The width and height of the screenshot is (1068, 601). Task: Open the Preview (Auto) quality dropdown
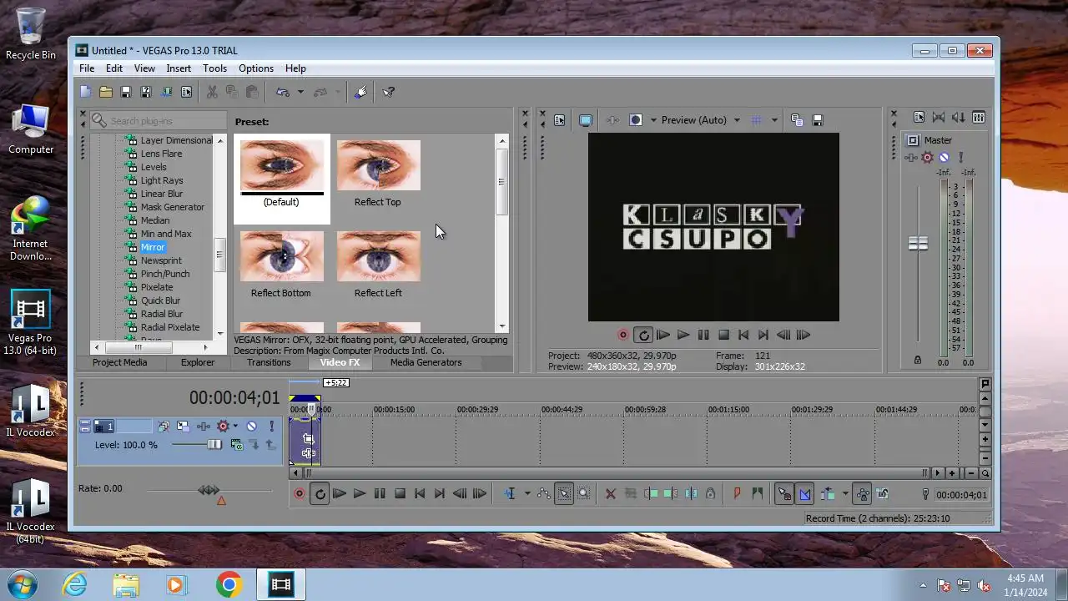[x=737, y=120]
